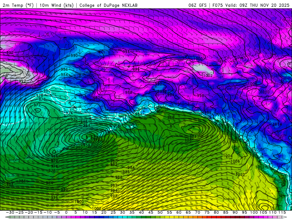The image size is (292, 219).
Task: Click the 20 value on temperature scale
Action: (104, 212)
